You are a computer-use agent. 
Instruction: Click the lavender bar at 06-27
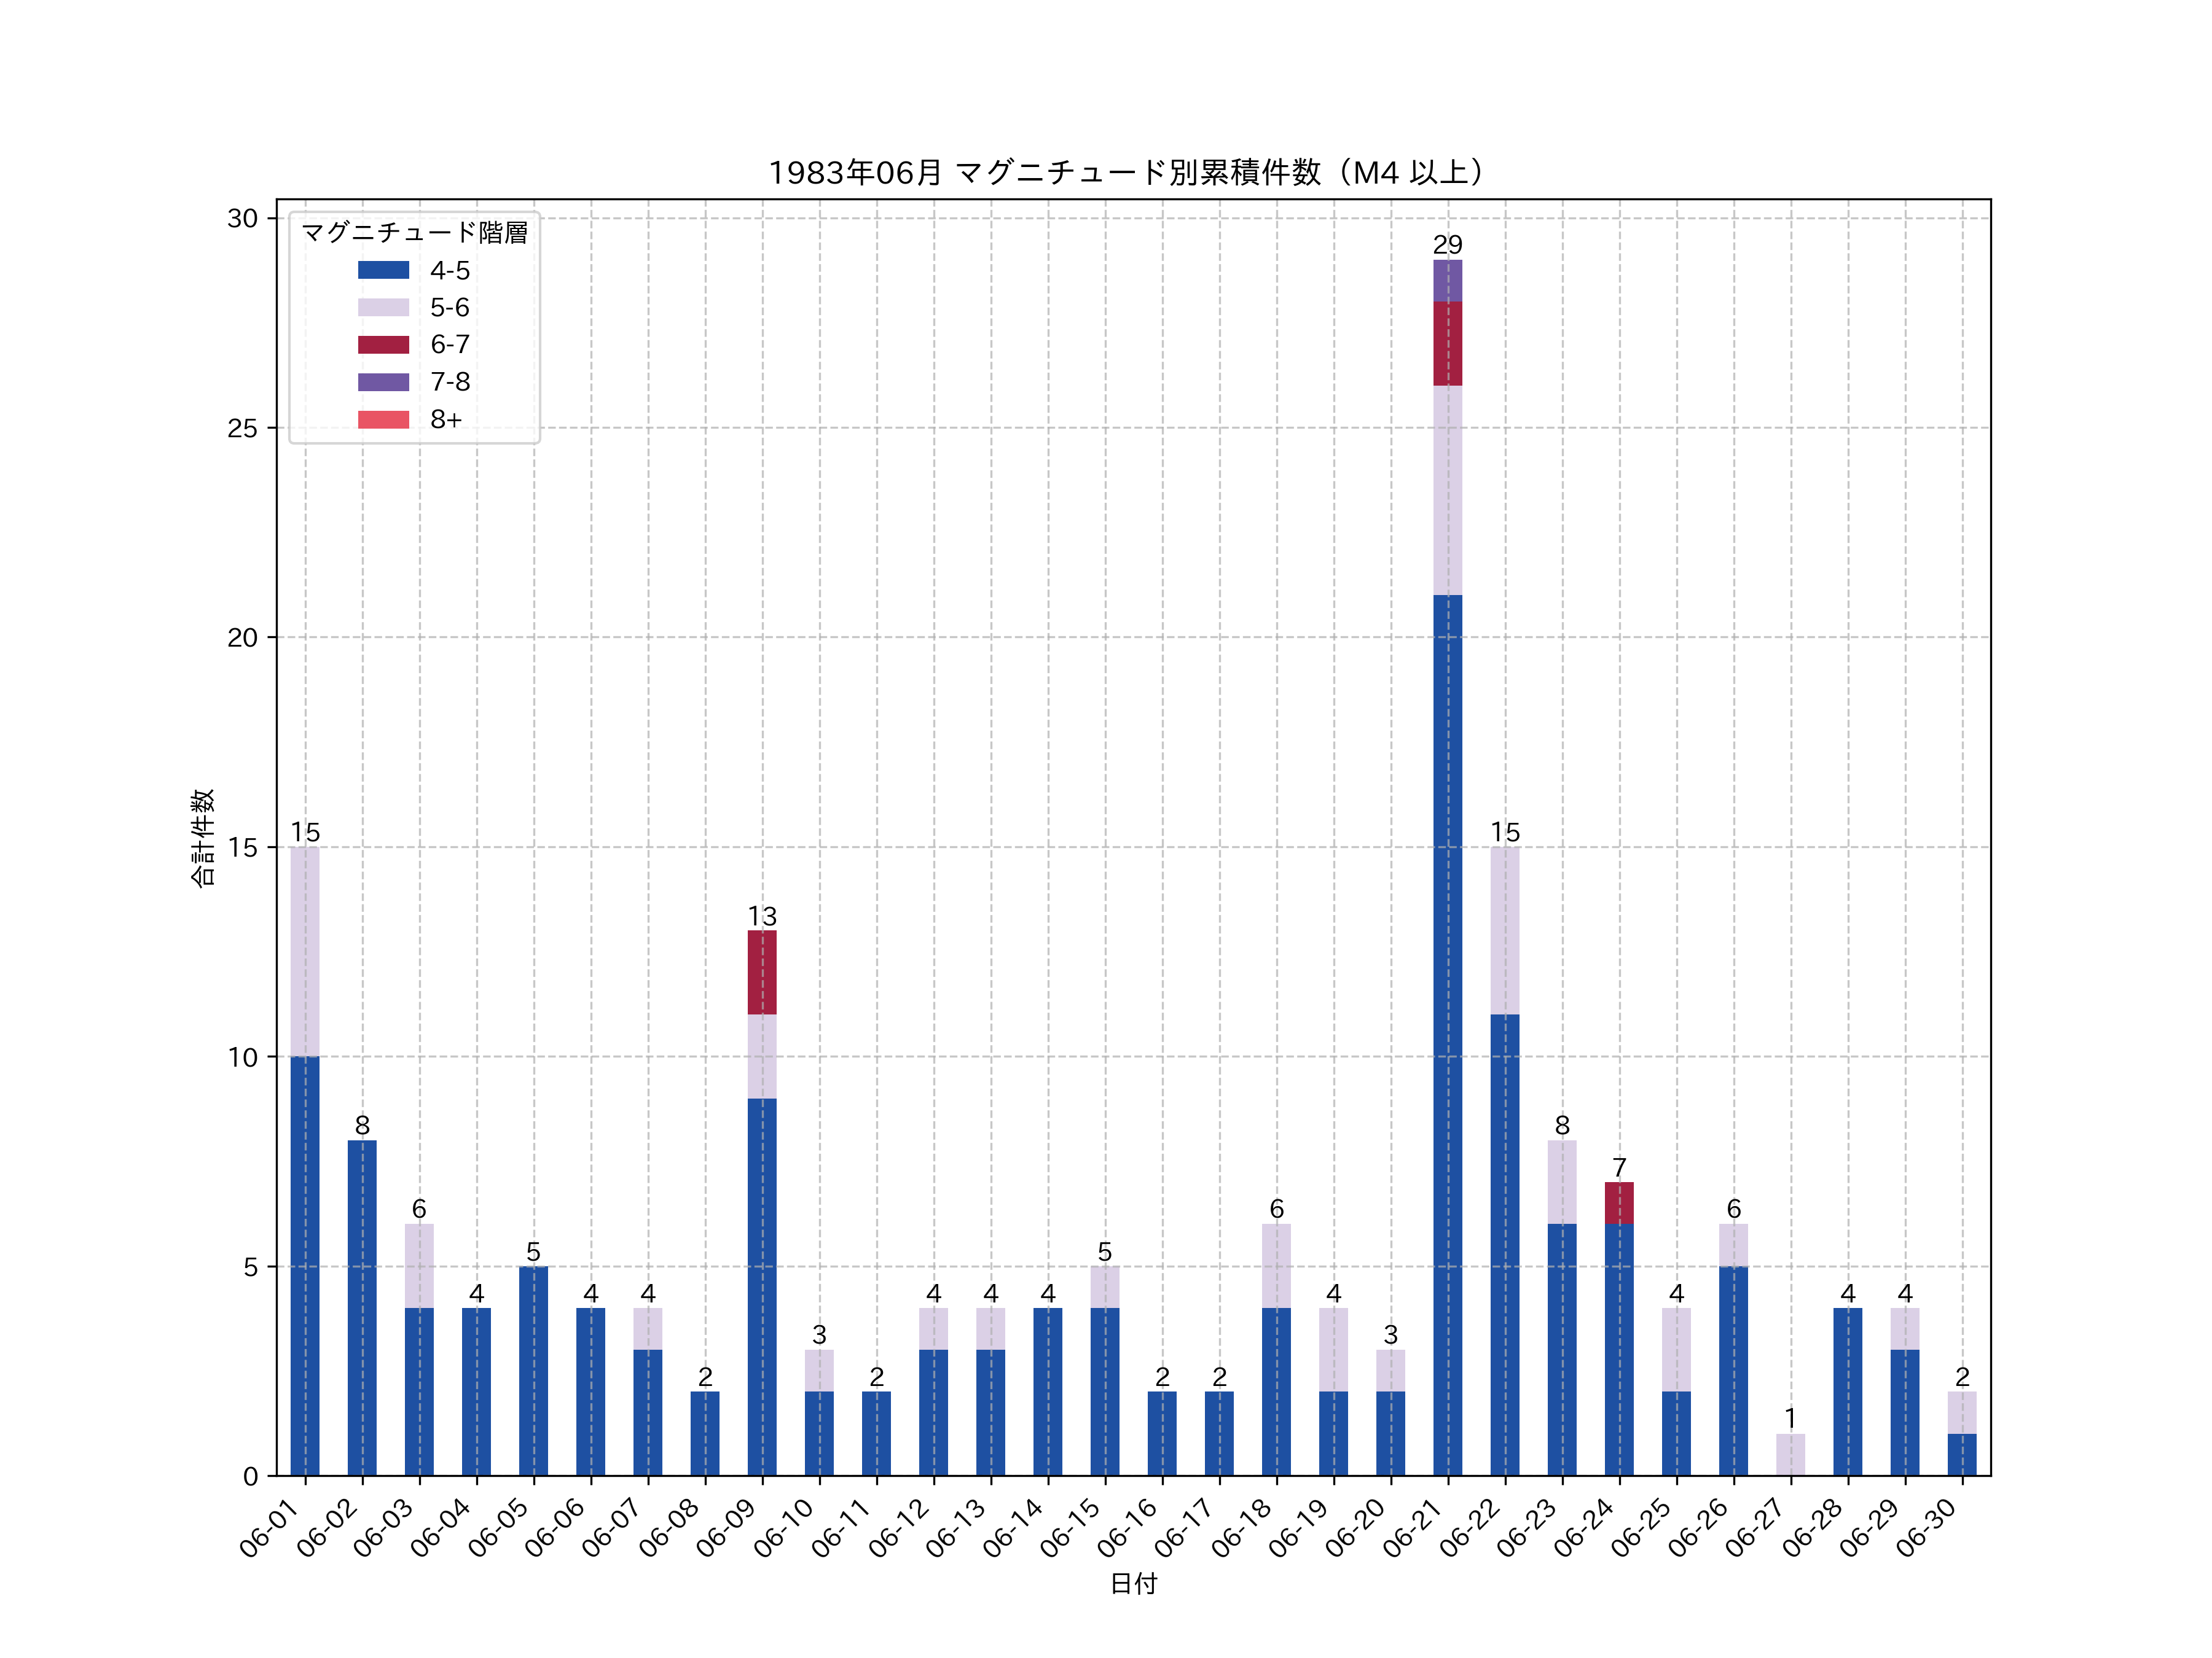(1790, 1454)
